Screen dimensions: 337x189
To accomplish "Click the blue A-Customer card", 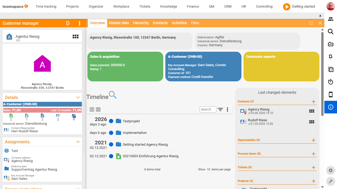I will 203,66.
